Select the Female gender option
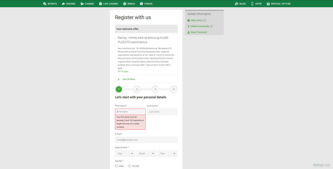333x169 pixels. (x=129, y=166)
